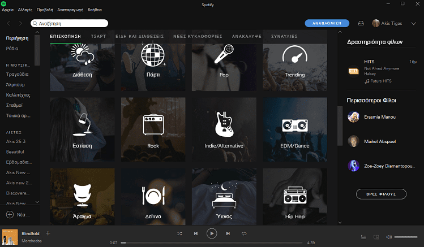This screenshot has height=247, width=424.
Task: Open Καλλιτέχνες in the sidebar
Action: click(18, 95)
